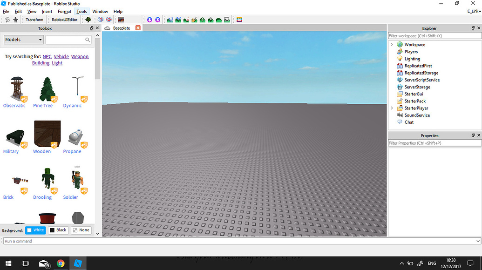Viewport: 482px width, 270px height.
Task: Click the toolbox search magnifier icon
Action: pos(88,40)
